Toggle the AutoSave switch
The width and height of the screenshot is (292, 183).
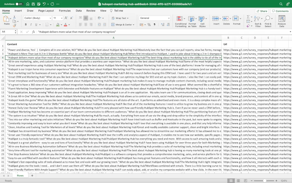tap(19, 4)
